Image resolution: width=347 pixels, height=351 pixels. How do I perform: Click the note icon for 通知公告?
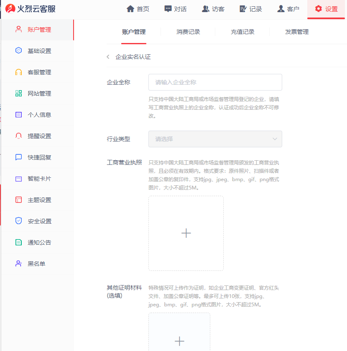point(19,242)
